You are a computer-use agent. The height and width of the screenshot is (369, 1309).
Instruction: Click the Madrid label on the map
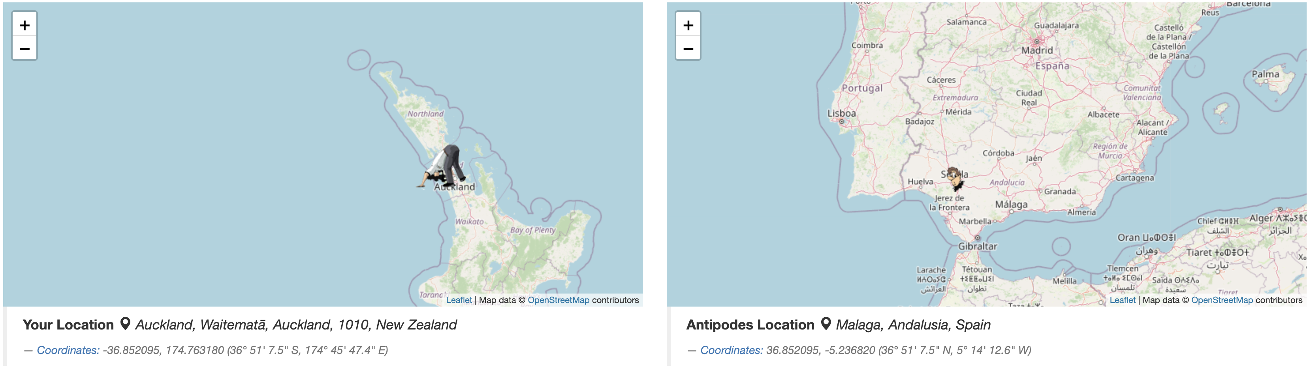click(1037, 50)
